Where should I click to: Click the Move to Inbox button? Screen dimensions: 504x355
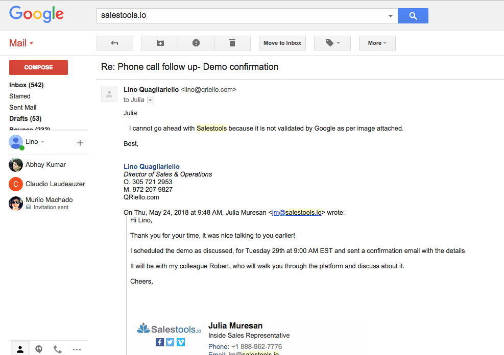coord(282,43)
